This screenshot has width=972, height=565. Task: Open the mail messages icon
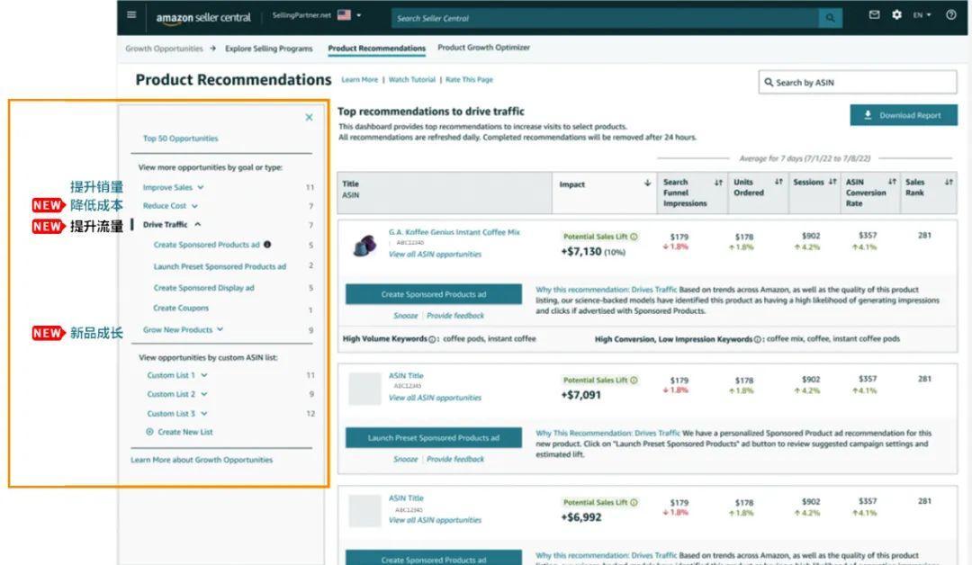(874, 15)
